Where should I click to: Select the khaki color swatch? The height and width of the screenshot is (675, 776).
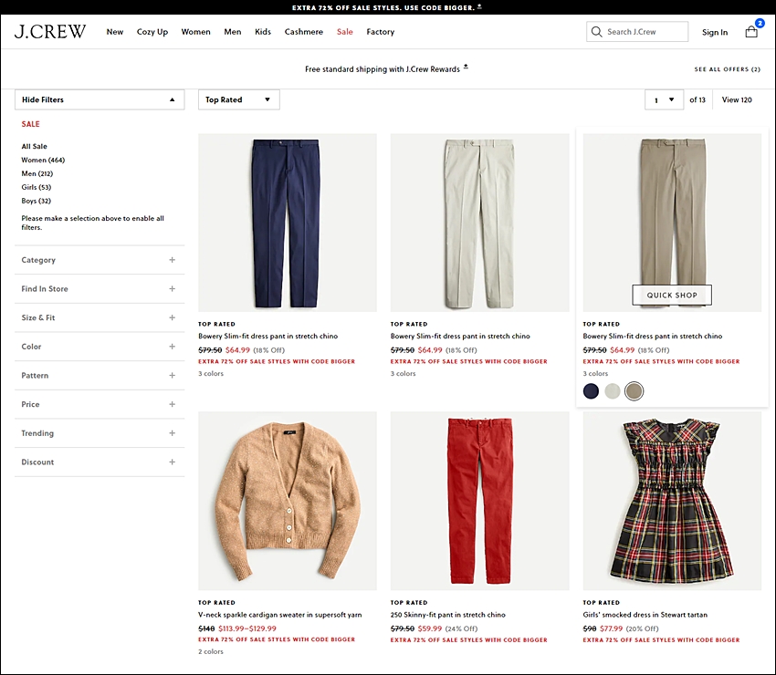click(634, 391)
